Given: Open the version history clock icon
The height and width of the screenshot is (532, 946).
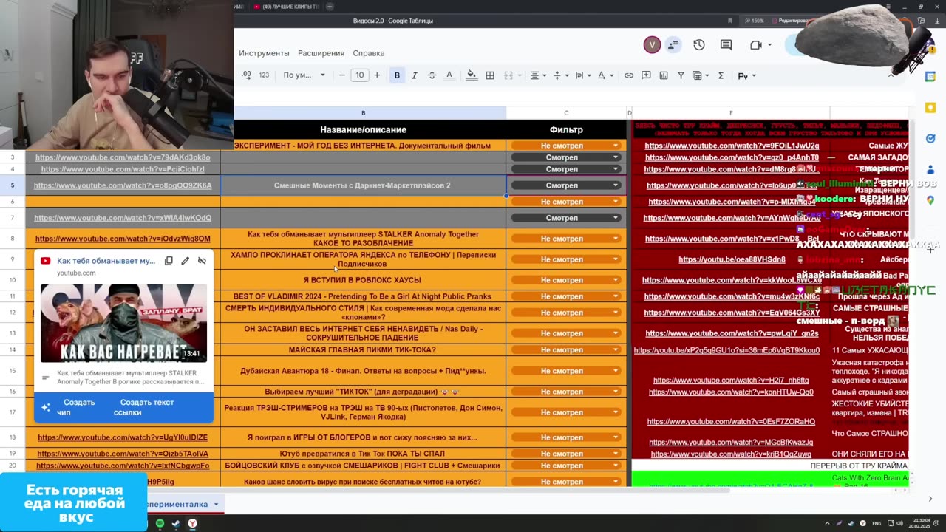Looking at the screenshot, I should (699, 45).
